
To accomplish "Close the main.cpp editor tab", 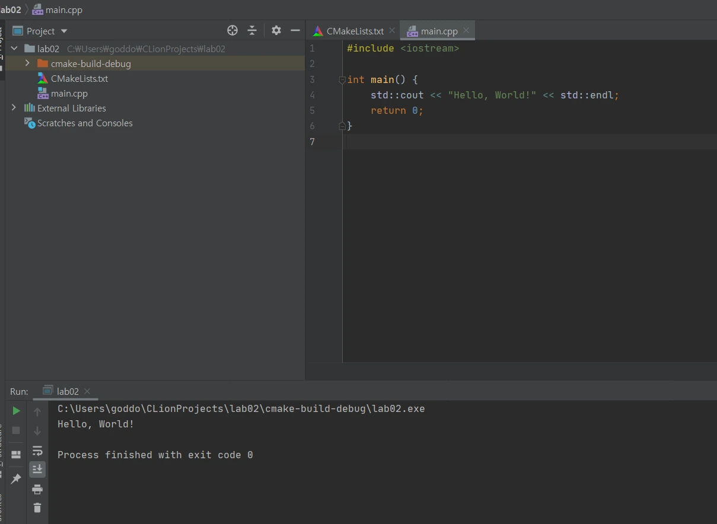I will 466,30.
